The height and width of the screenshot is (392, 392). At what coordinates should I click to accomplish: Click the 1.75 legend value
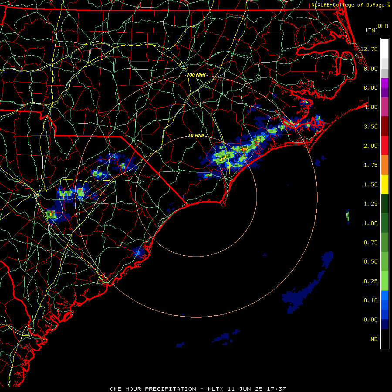[x=371, y=165]
